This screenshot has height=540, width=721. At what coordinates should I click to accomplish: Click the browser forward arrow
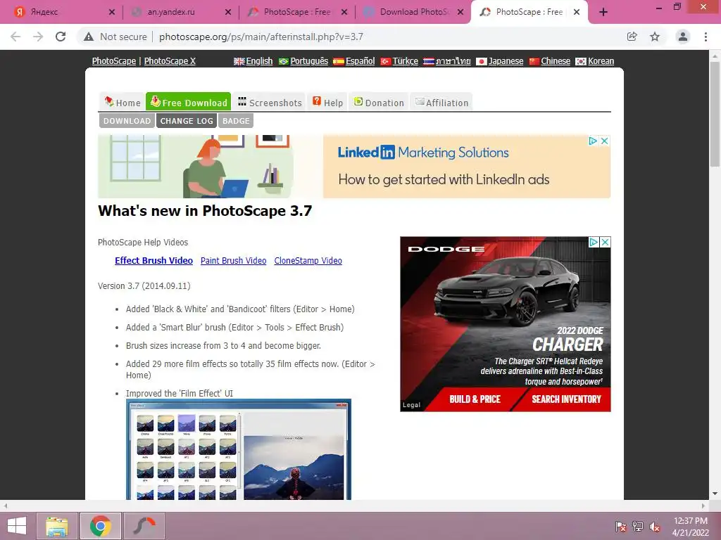38,37
